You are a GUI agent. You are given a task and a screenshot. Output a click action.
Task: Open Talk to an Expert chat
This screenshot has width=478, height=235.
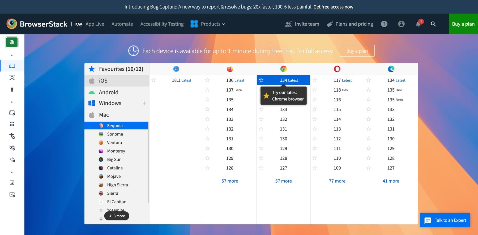445,220
